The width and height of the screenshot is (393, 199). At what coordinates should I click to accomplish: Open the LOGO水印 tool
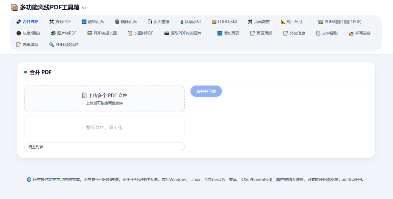224,22
